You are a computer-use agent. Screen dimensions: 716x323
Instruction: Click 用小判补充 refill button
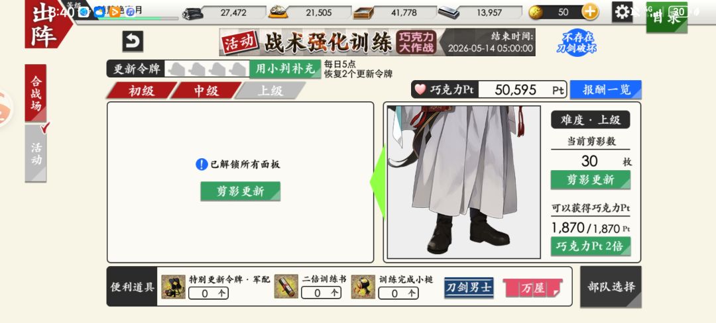[x=285, y=69]
